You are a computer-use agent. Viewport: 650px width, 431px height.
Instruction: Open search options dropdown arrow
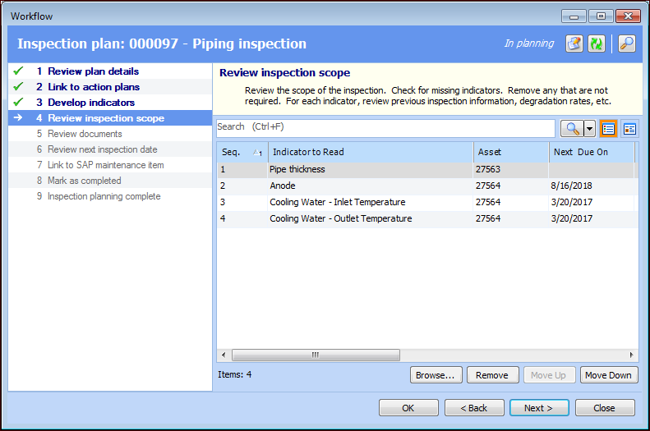point(588,128)
